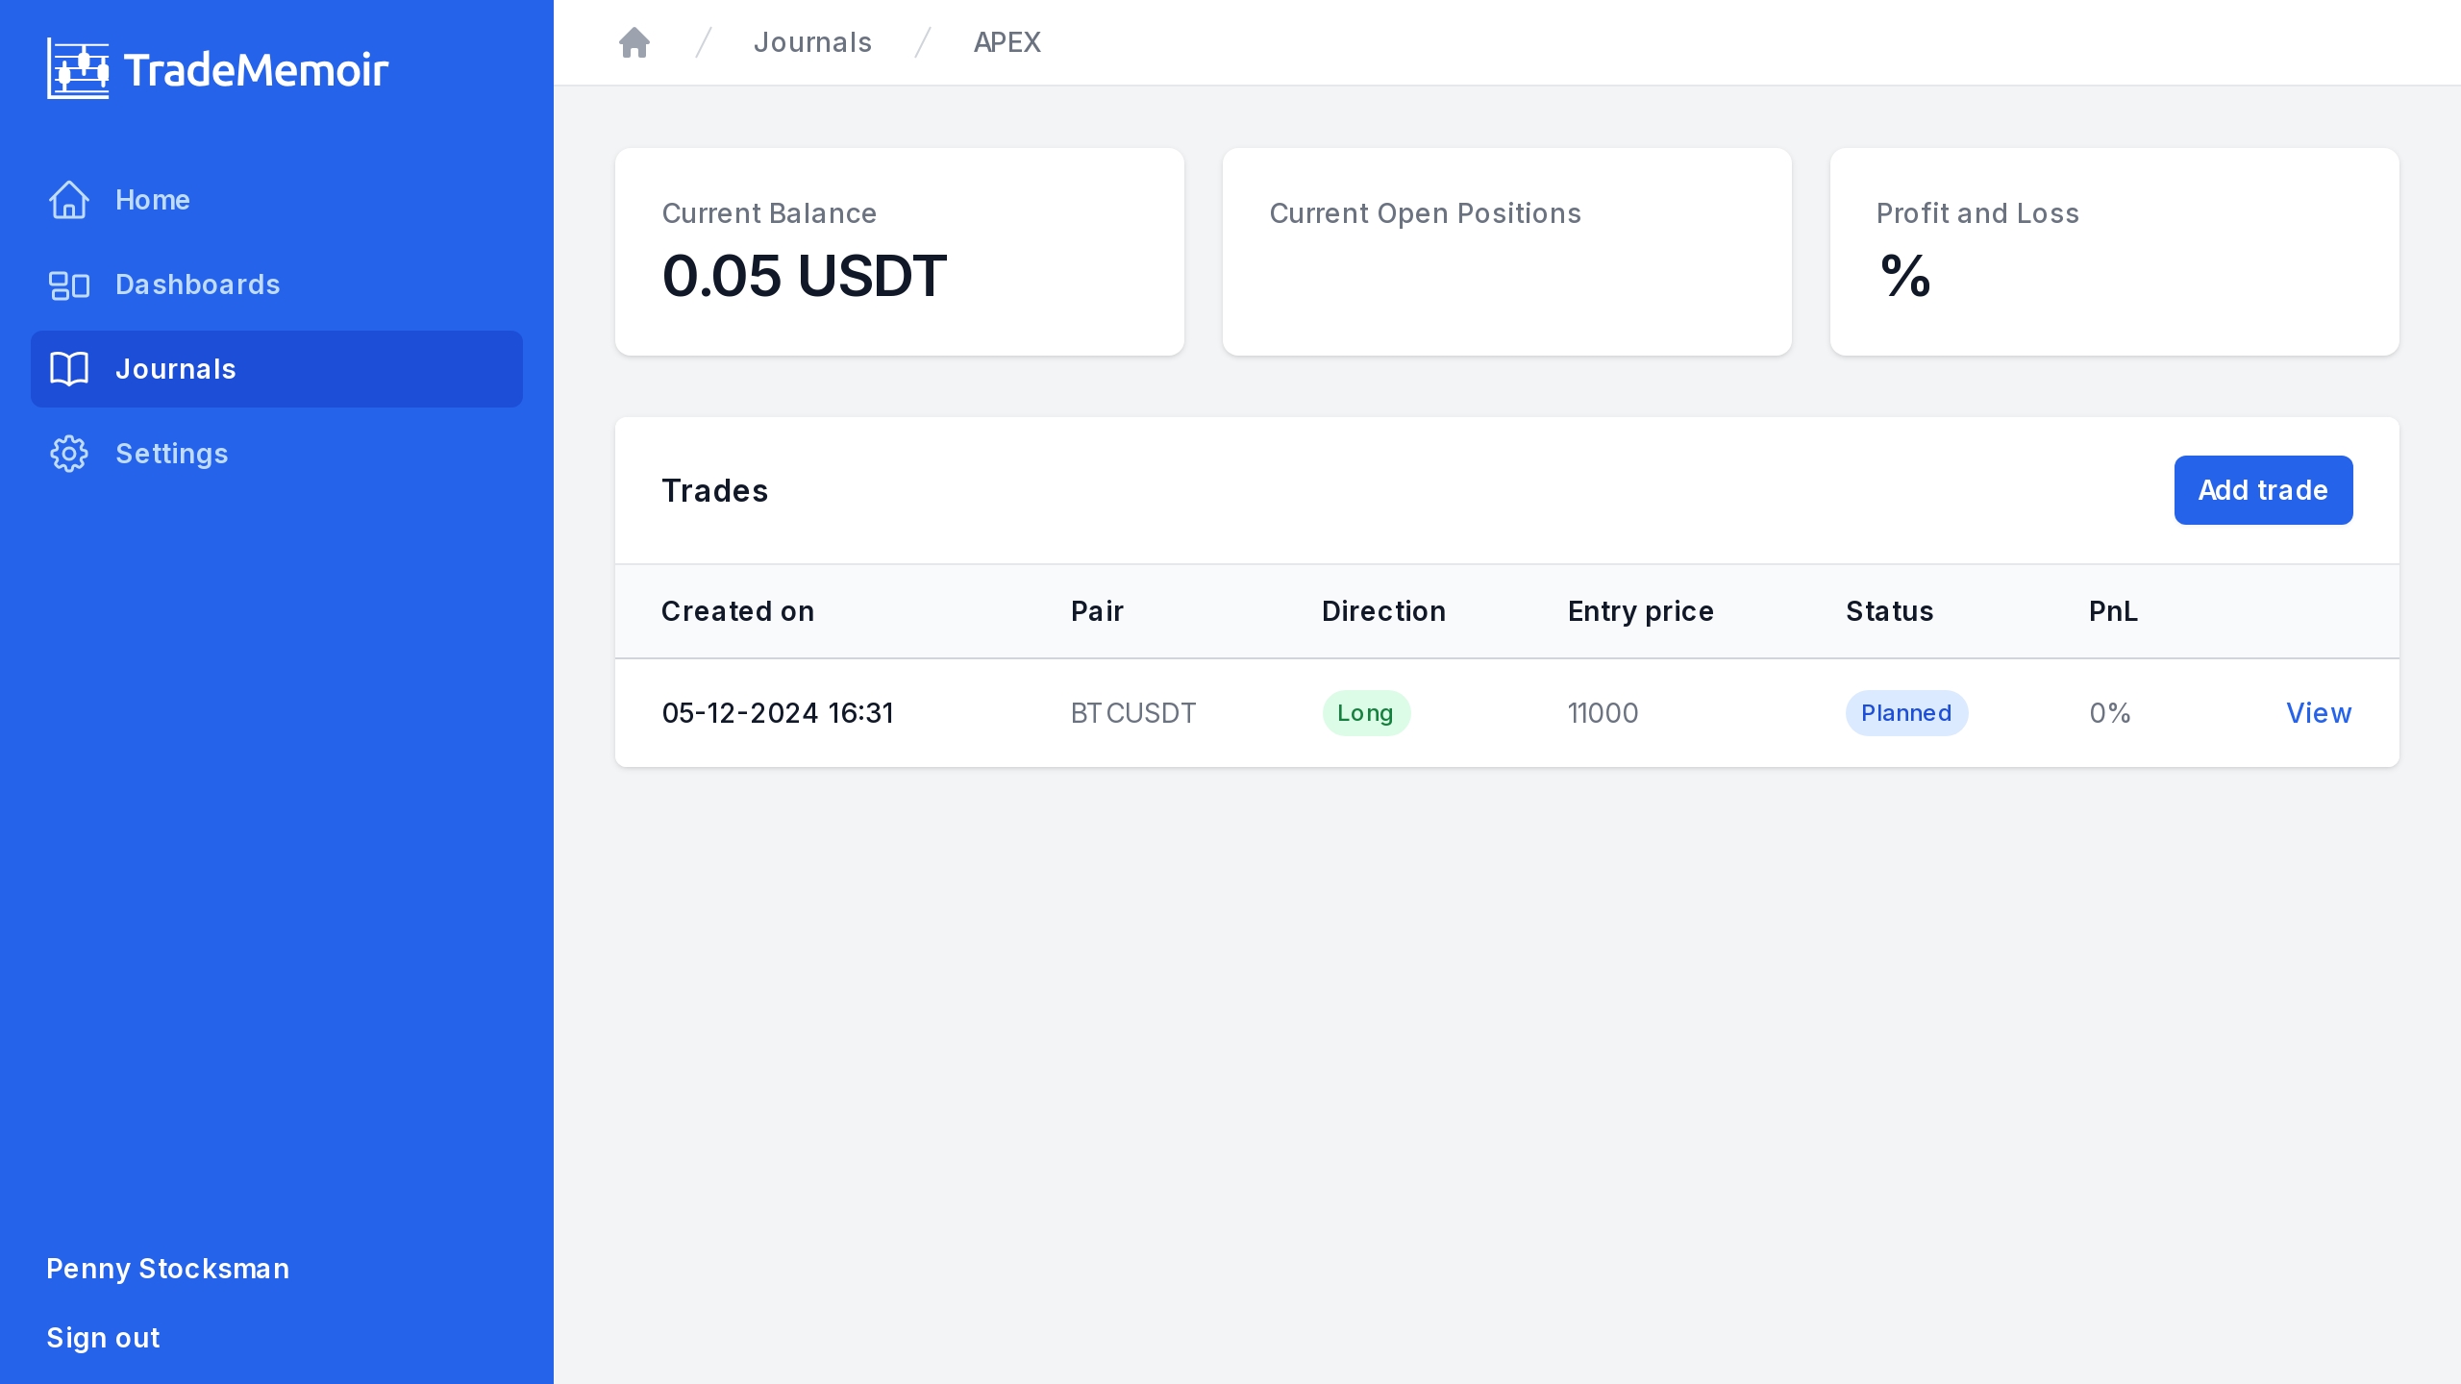2461x1384 pixels.
Task: Open the Settings menu item
Action: [277, 454]
